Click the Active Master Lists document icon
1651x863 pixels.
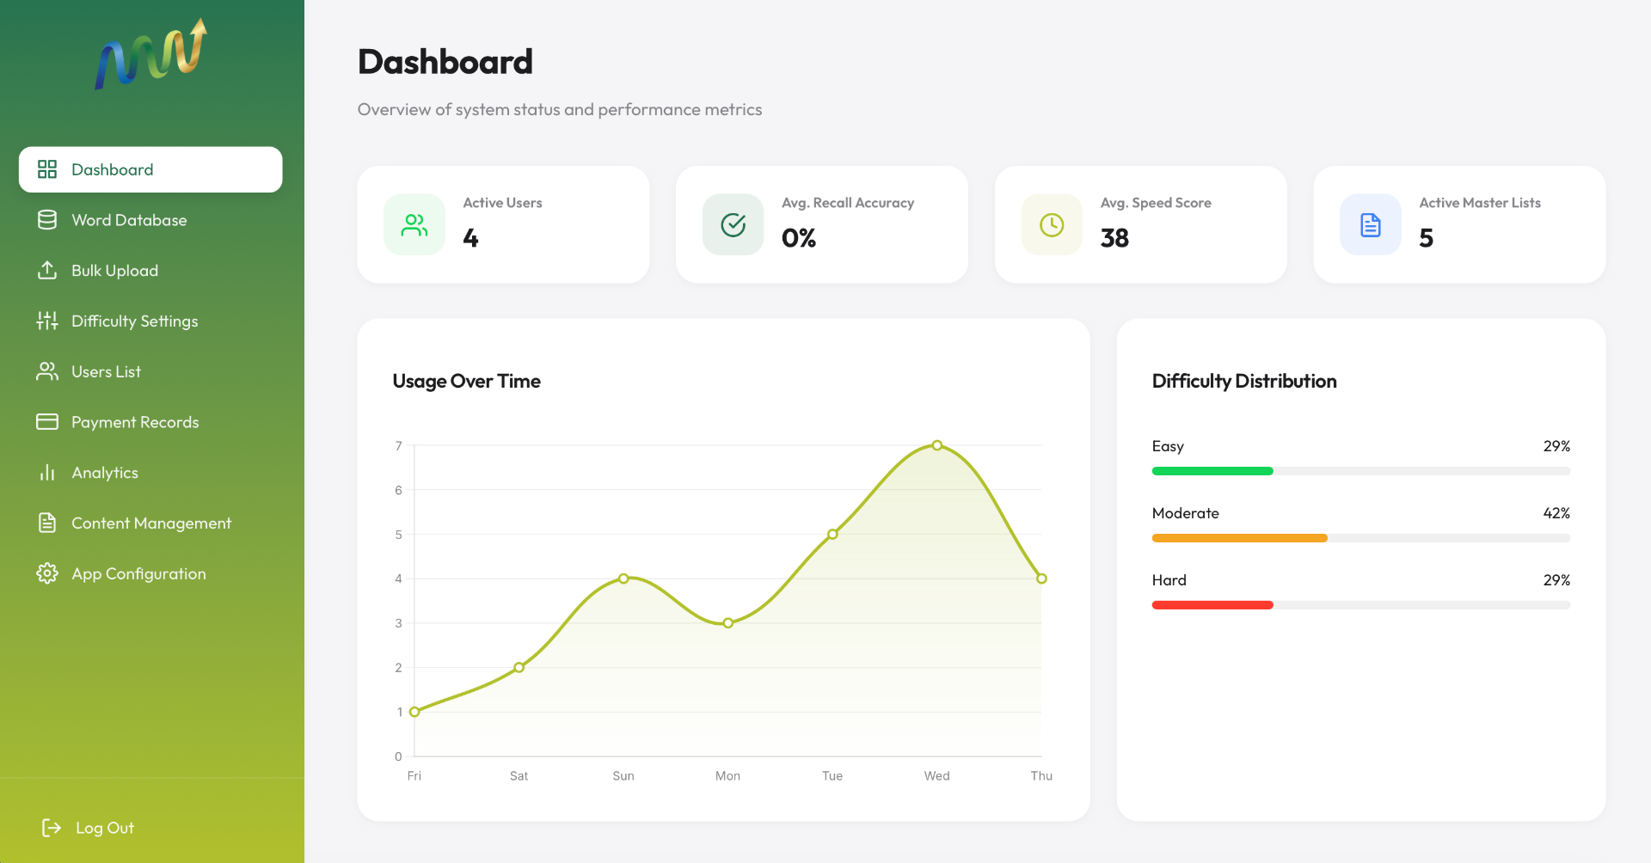pos(1371,225)
